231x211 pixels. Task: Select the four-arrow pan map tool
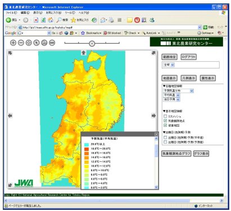(x=29, y=43)
